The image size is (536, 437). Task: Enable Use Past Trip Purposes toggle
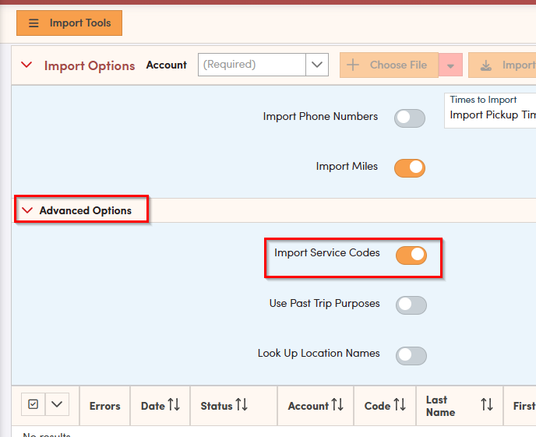click(411, 305)
